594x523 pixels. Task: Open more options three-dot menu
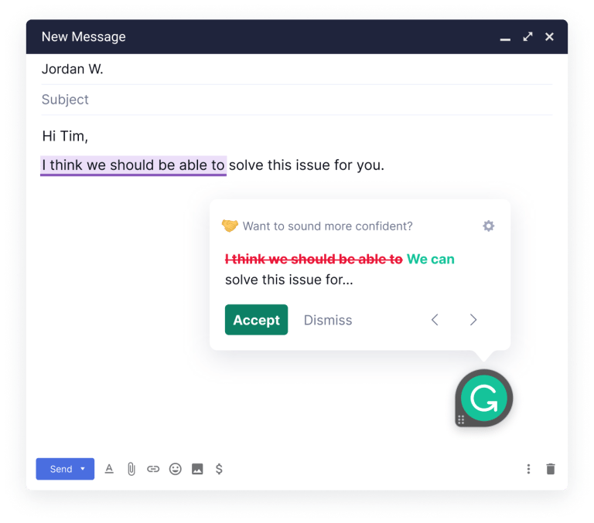click(x=528, y=469)
